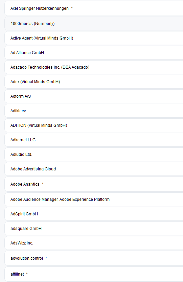Screen dimensions: 183x282
Task: Expand Active Agent (Virtual Minds GmbH)
Action: pyautogui.click(x=94, y=38)
